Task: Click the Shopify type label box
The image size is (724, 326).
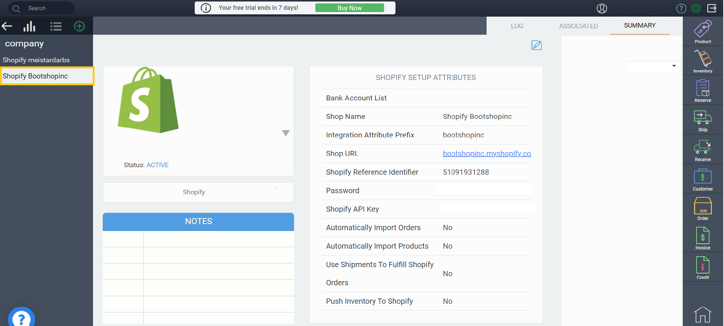Action: coord(198,192)
